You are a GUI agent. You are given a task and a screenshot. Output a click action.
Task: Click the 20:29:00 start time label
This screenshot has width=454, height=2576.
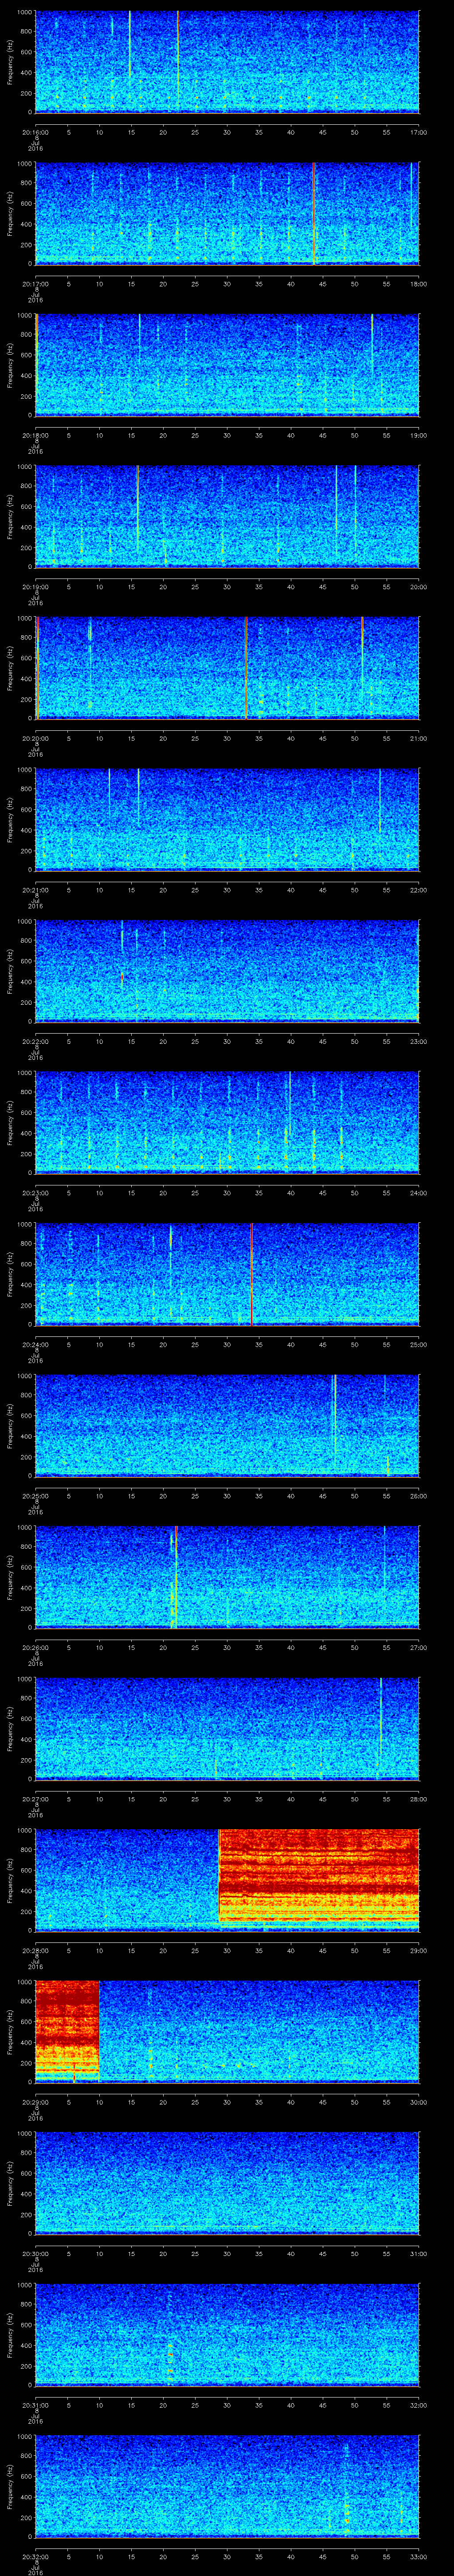point(35,2102)
